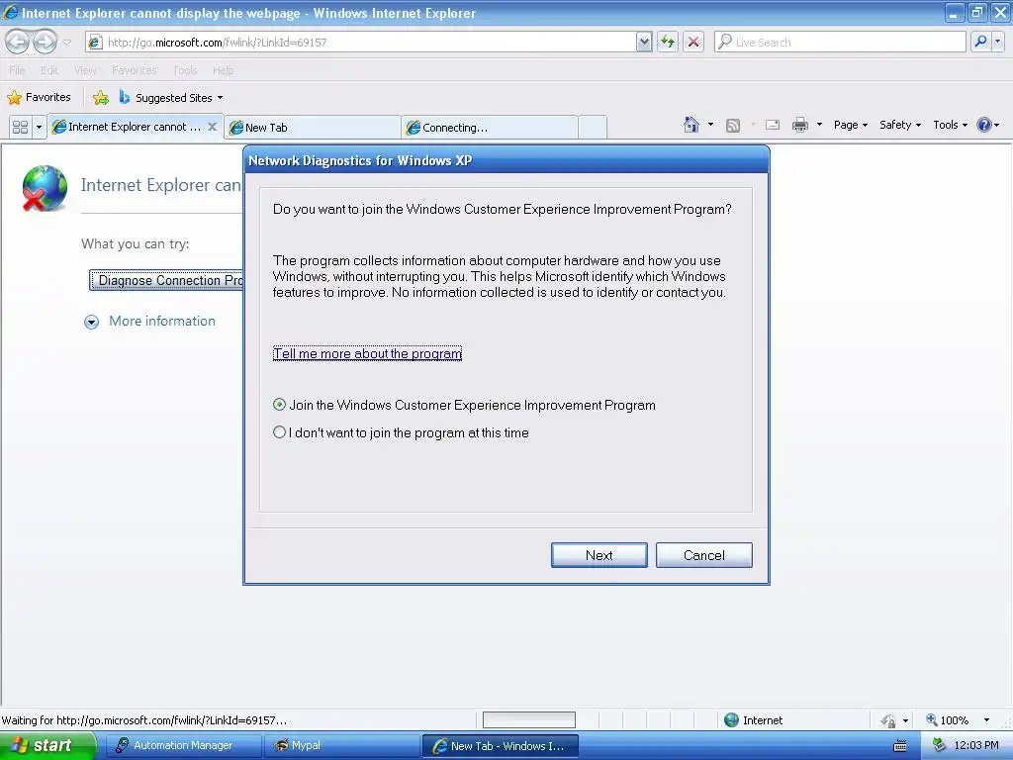1013x760 pixels.
Task: Click the Favorites star button
Action: pyautogui.click(x=39, y=98)
